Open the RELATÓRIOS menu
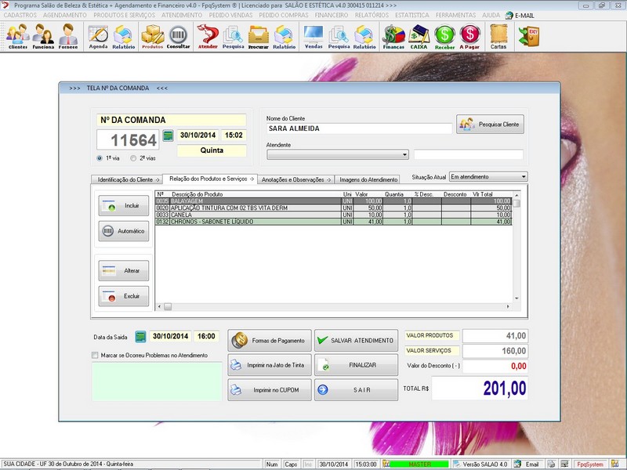The height and width of the screenshot is (470, 627). coord(371,15)
